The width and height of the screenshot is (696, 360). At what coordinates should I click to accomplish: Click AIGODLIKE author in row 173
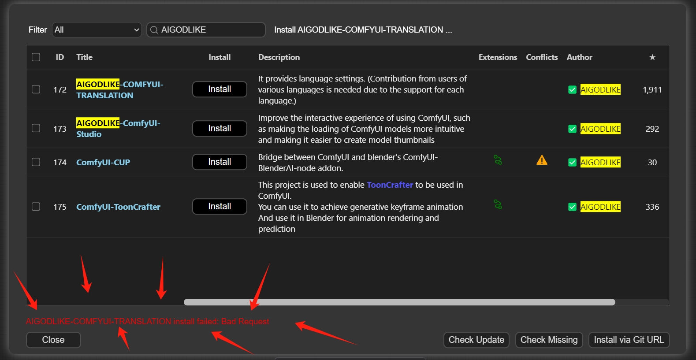600,129
